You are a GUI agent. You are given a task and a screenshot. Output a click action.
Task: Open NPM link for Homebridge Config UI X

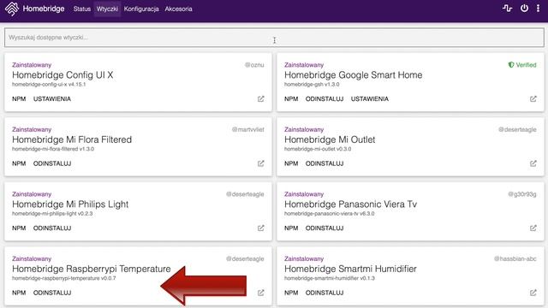(19, 99)
